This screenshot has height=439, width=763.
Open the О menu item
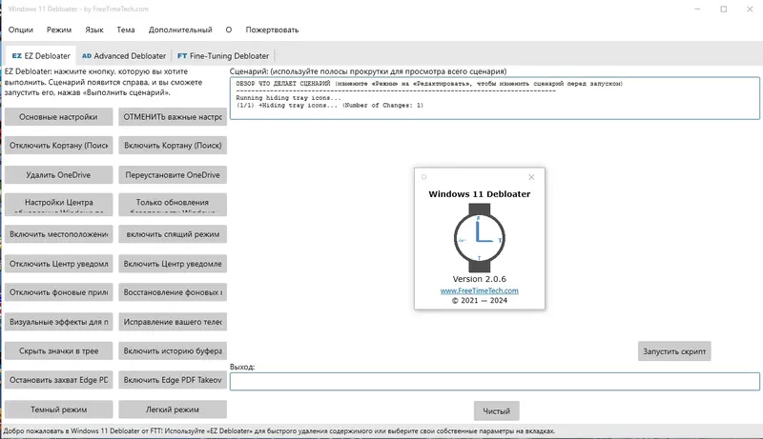[229, 30]
